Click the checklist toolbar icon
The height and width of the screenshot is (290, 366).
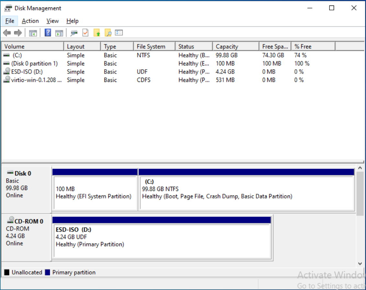pyautogui.click(x=118, y=32)
